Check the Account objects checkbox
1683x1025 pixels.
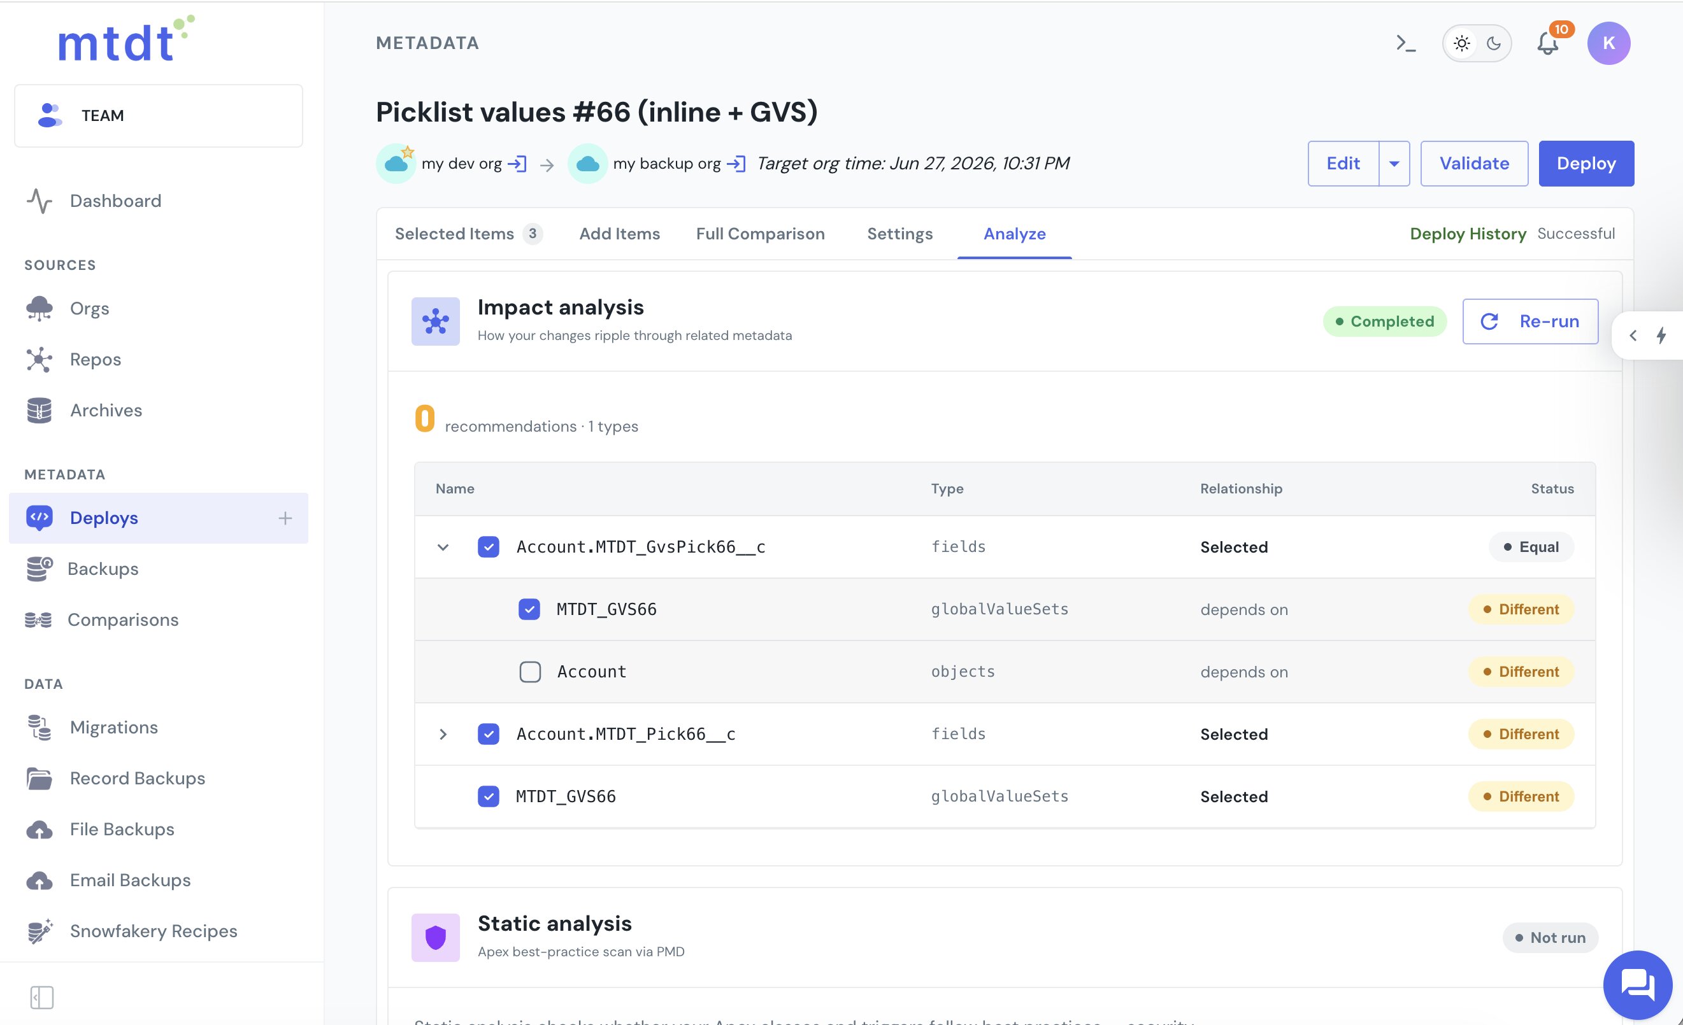(x=530, y=672)
